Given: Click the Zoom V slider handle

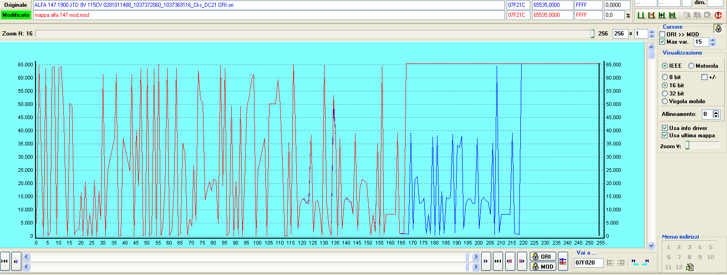Looking at the screenshot, I should point(687,145).
